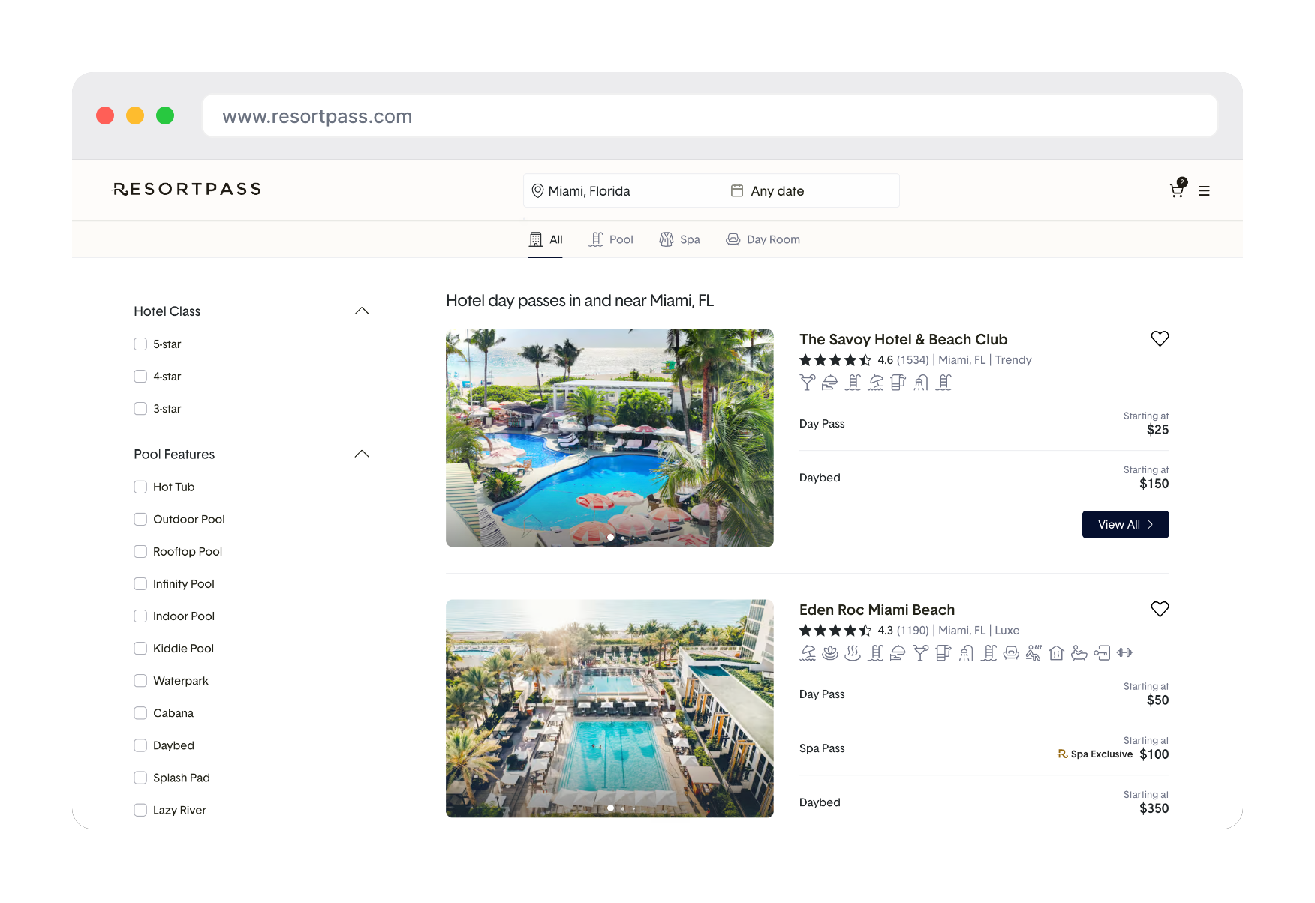Enable the Hot Tub filter
The height and width of the screenshot is (903, 1315).
coord(140,487)
